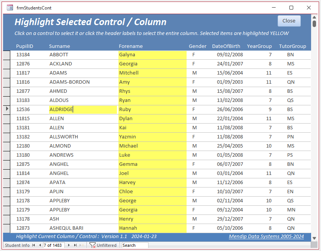
Task: Click forename Hannah
Action: click(128, 228)
